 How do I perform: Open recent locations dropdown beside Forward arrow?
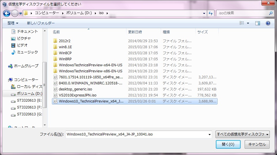click(20, 13)
